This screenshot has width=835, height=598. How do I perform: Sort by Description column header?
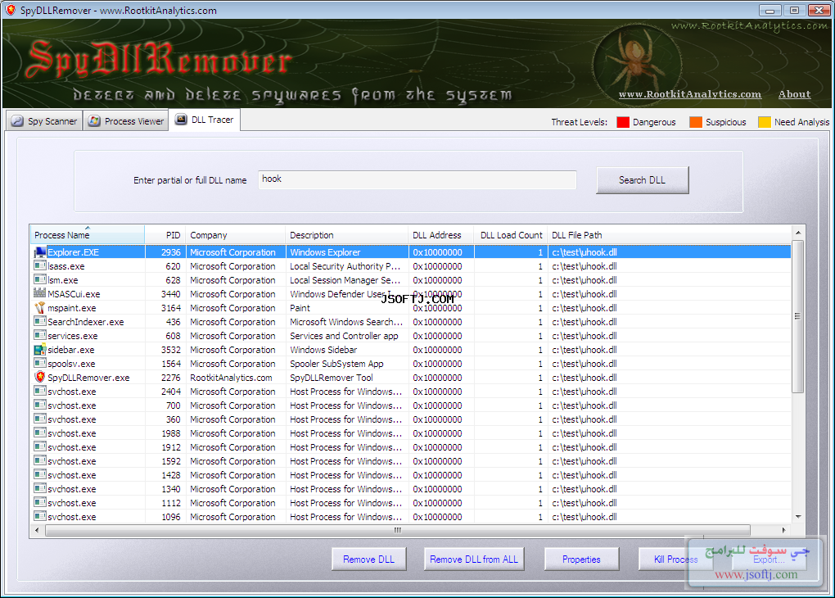346,235
